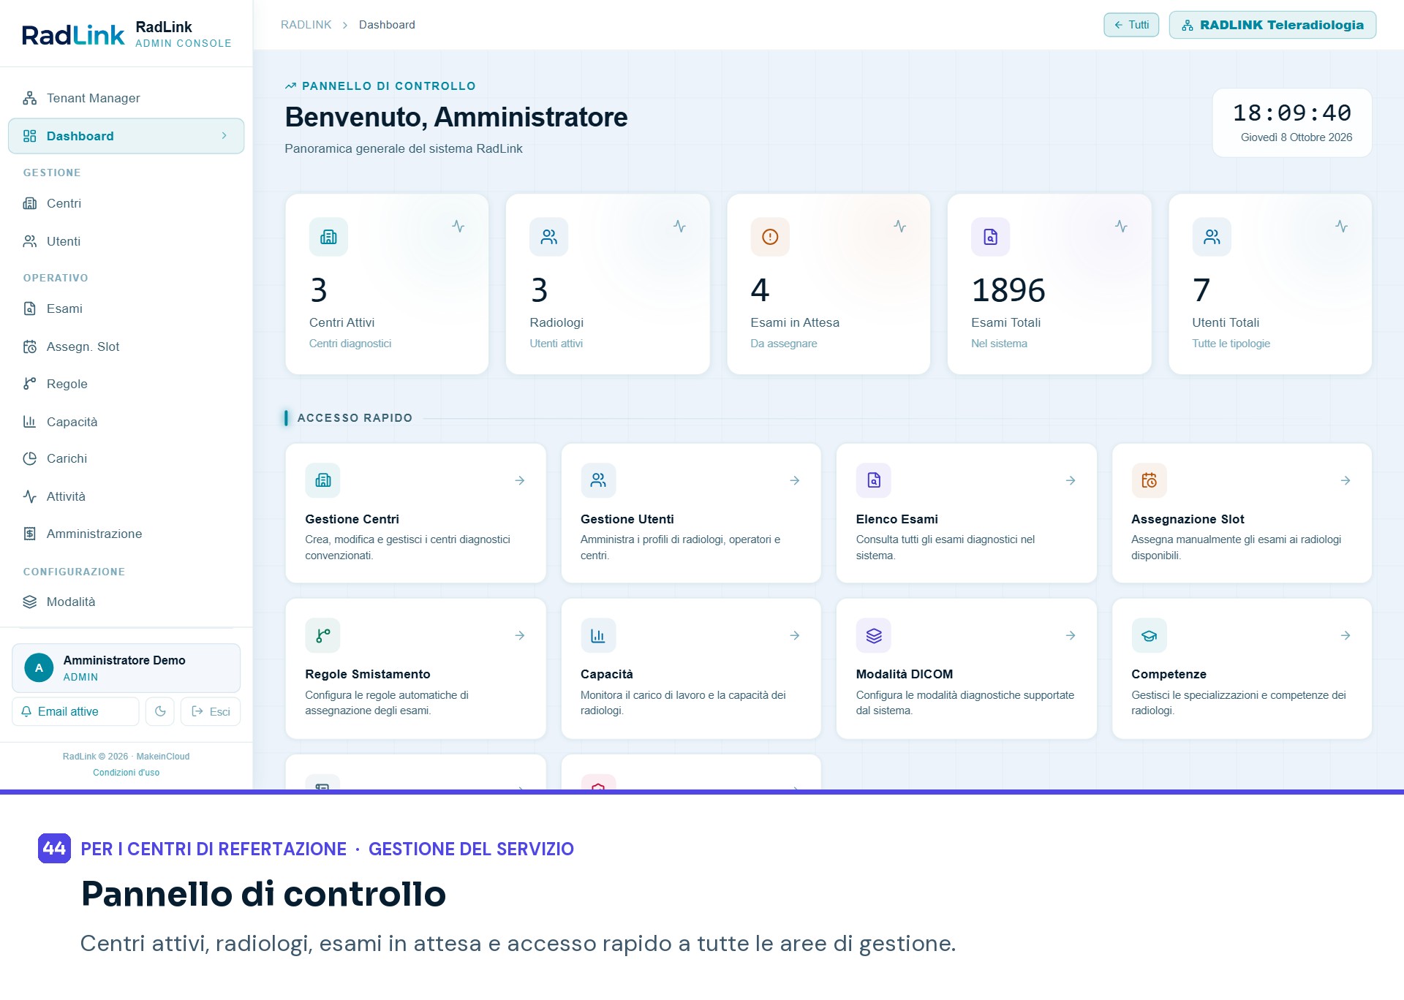The height and width of the screenshot is (1000, 1404).
Task: Click the Amministratore Demo profile card
Action: pyautogui.click(x=126, y=668)
